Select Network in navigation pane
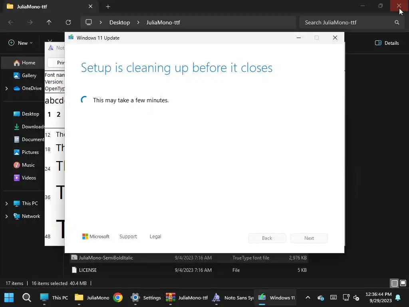 point(27,216)
